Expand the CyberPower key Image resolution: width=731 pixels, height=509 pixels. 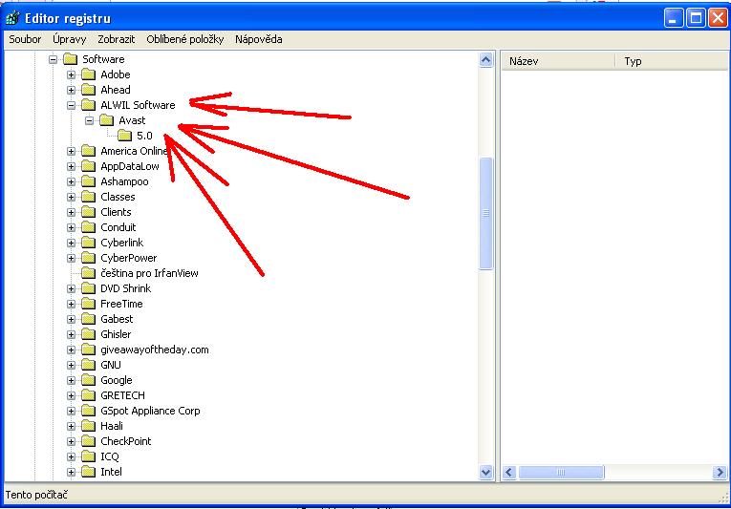pos(71,258)
